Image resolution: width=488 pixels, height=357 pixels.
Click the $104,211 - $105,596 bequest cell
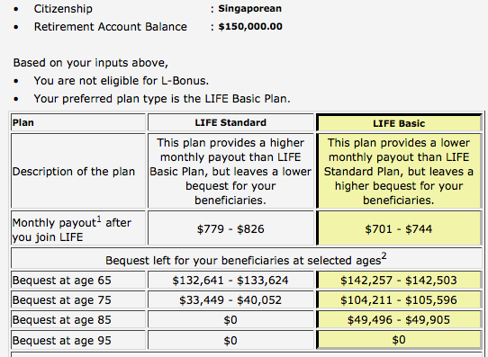pos(399,300)
